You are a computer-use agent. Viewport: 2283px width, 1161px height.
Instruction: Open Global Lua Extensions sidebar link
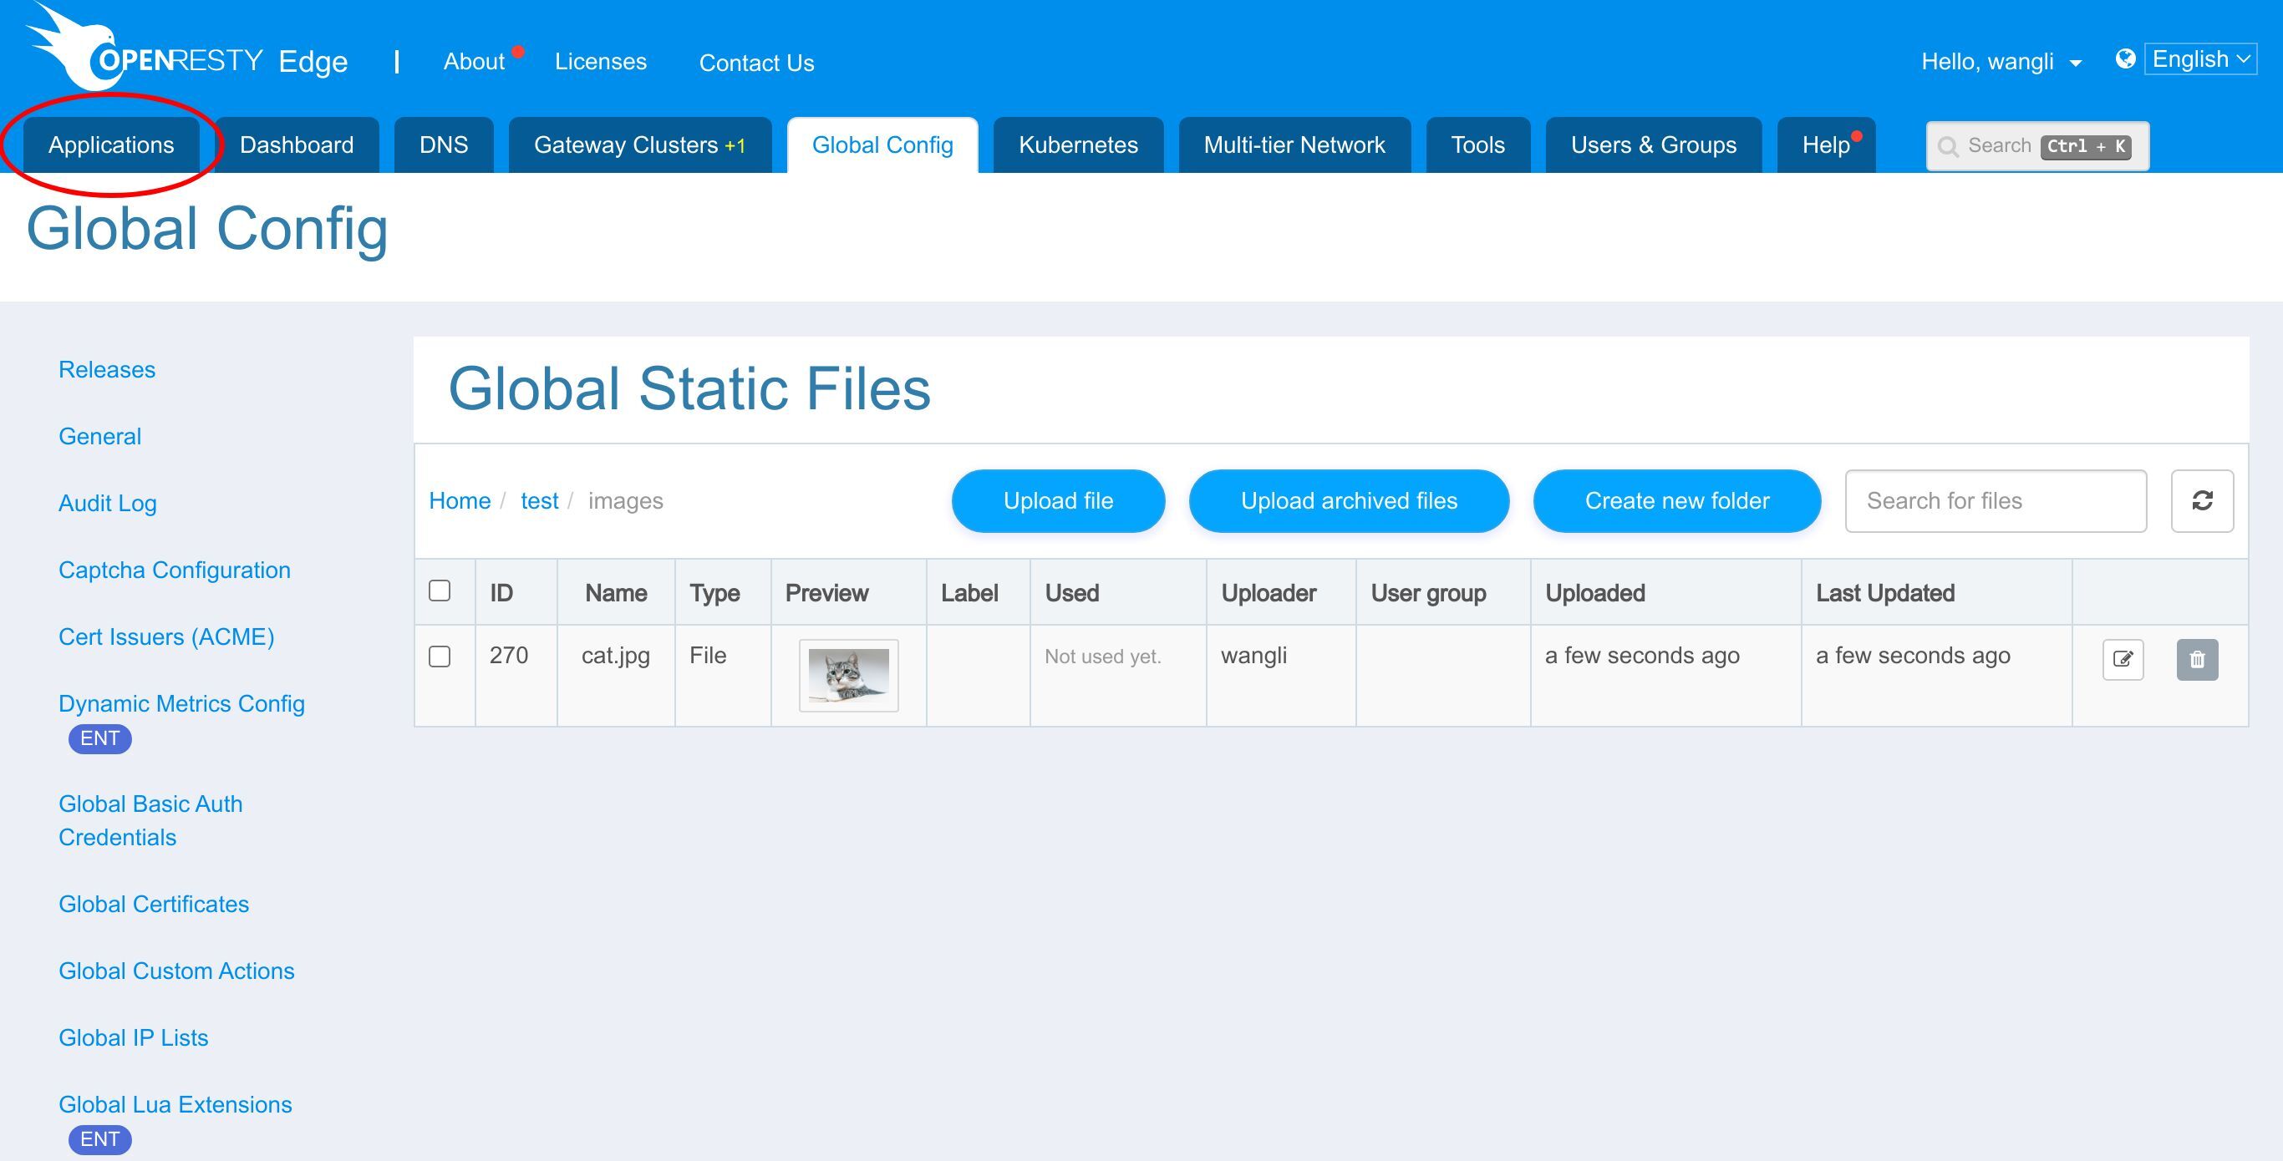(x=175, y=1104)
